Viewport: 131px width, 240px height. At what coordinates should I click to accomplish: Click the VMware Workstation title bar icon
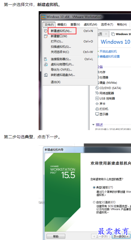[43, 17]
